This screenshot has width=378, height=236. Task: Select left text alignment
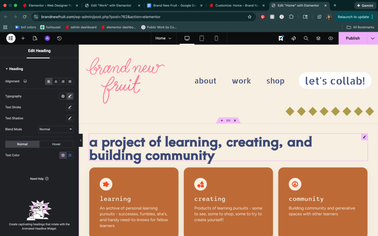49,81
